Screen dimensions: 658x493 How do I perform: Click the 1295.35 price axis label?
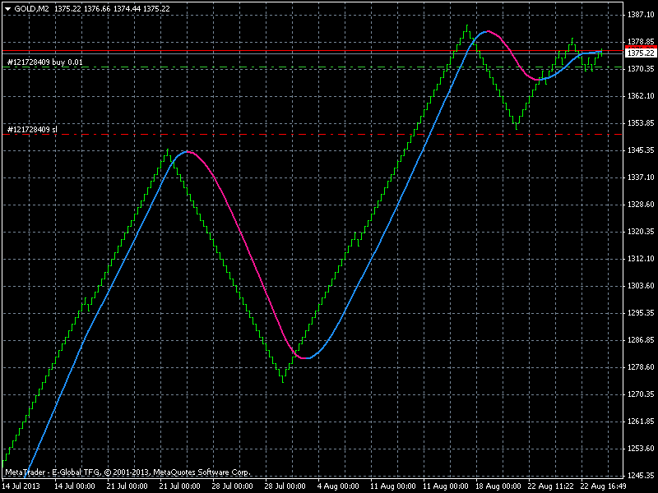click(641, 313)
